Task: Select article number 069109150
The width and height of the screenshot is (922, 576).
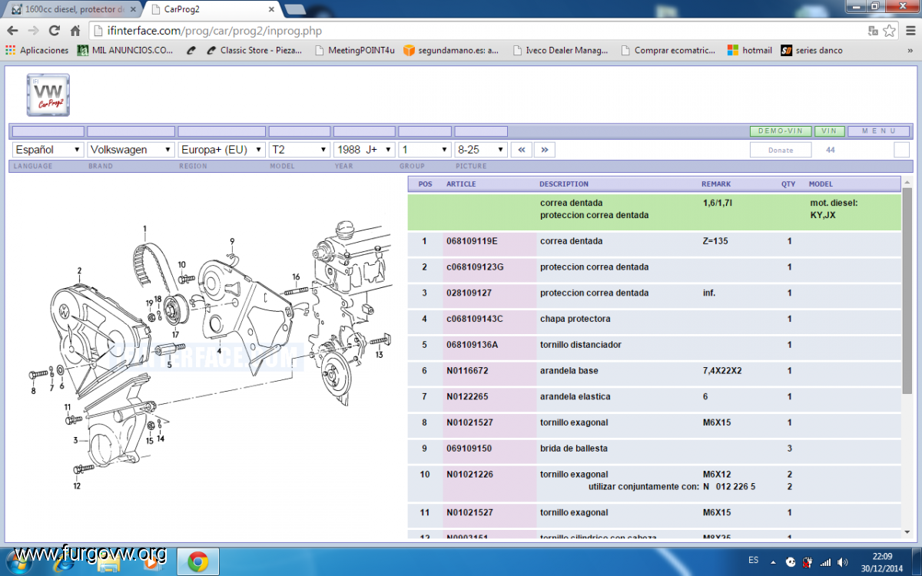Action: [469, 449]
